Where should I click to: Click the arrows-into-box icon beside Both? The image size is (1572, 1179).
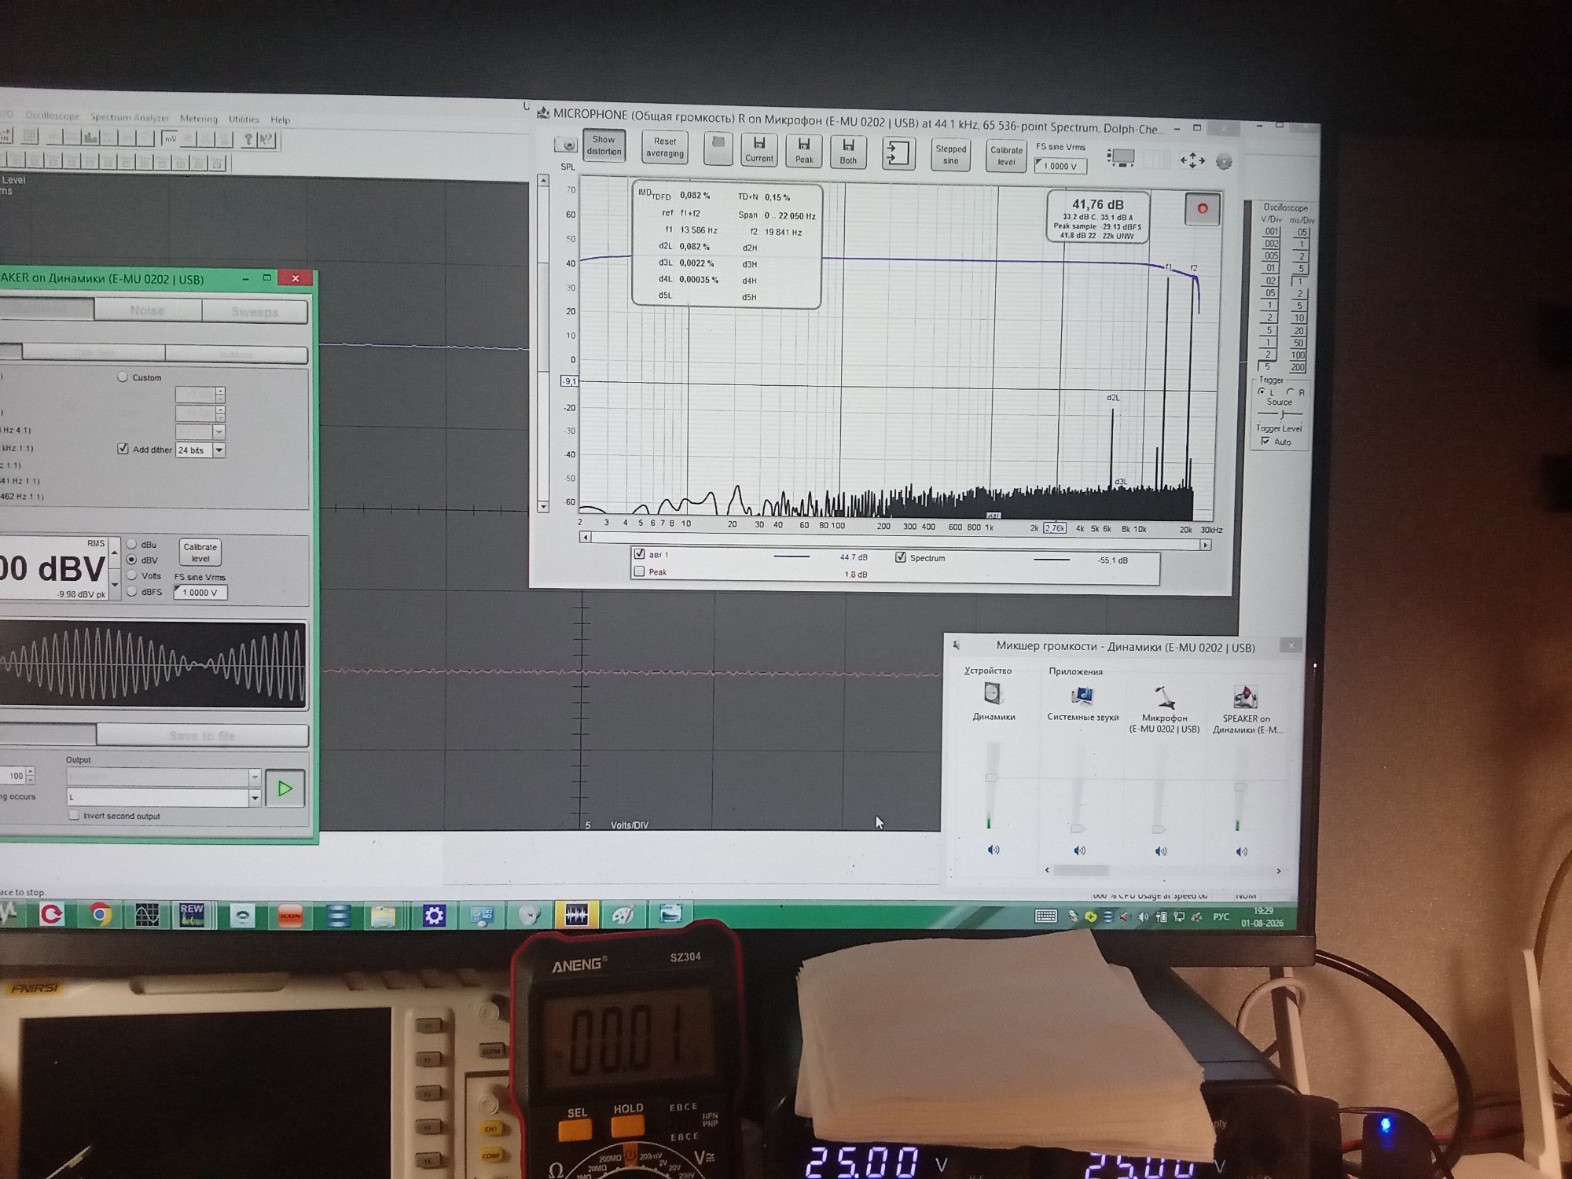click(898, 153)
